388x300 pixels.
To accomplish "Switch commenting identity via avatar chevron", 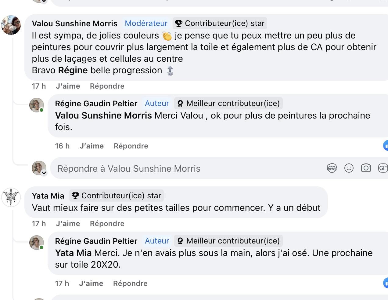I will pos(44,173).
